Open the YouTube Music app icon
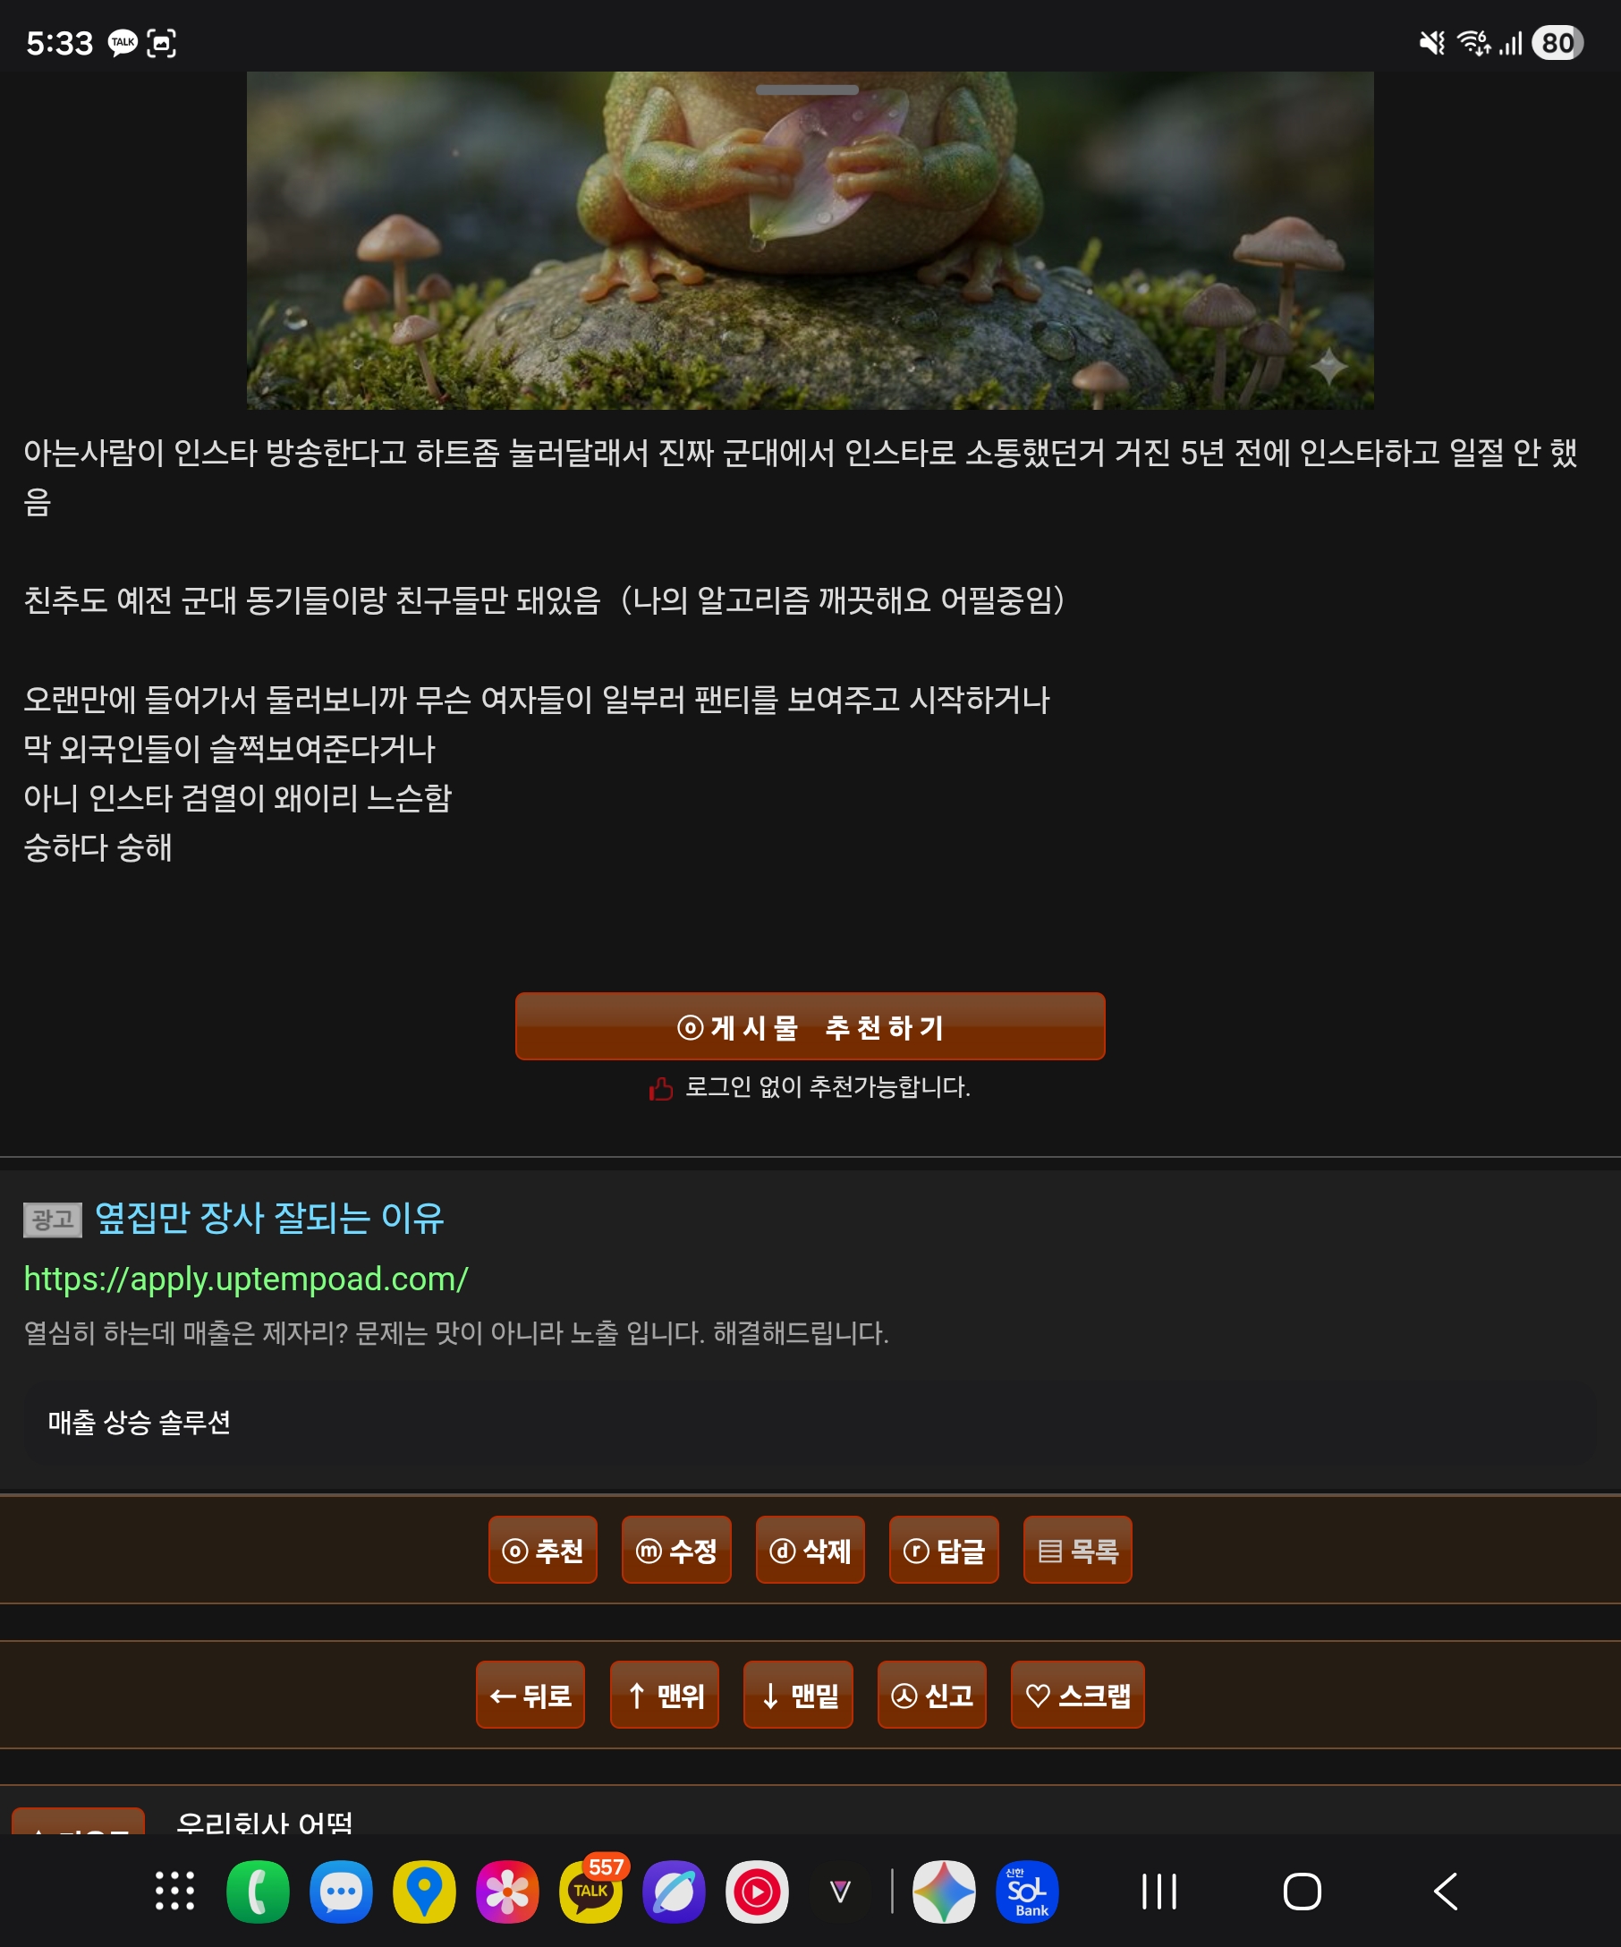The width and height of the screenshot is (1621, 1947). pos(757,1892)
